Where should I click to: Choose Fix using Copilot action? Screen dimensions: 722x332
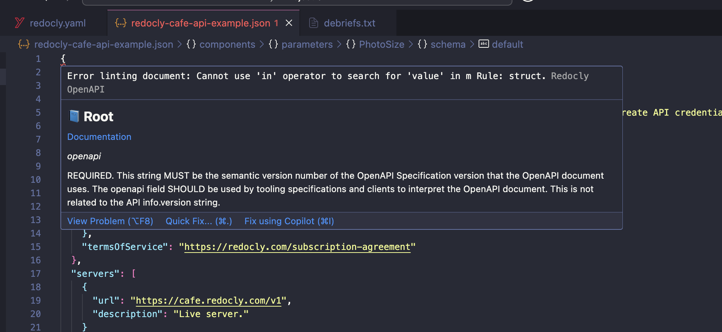pos(289,221)
